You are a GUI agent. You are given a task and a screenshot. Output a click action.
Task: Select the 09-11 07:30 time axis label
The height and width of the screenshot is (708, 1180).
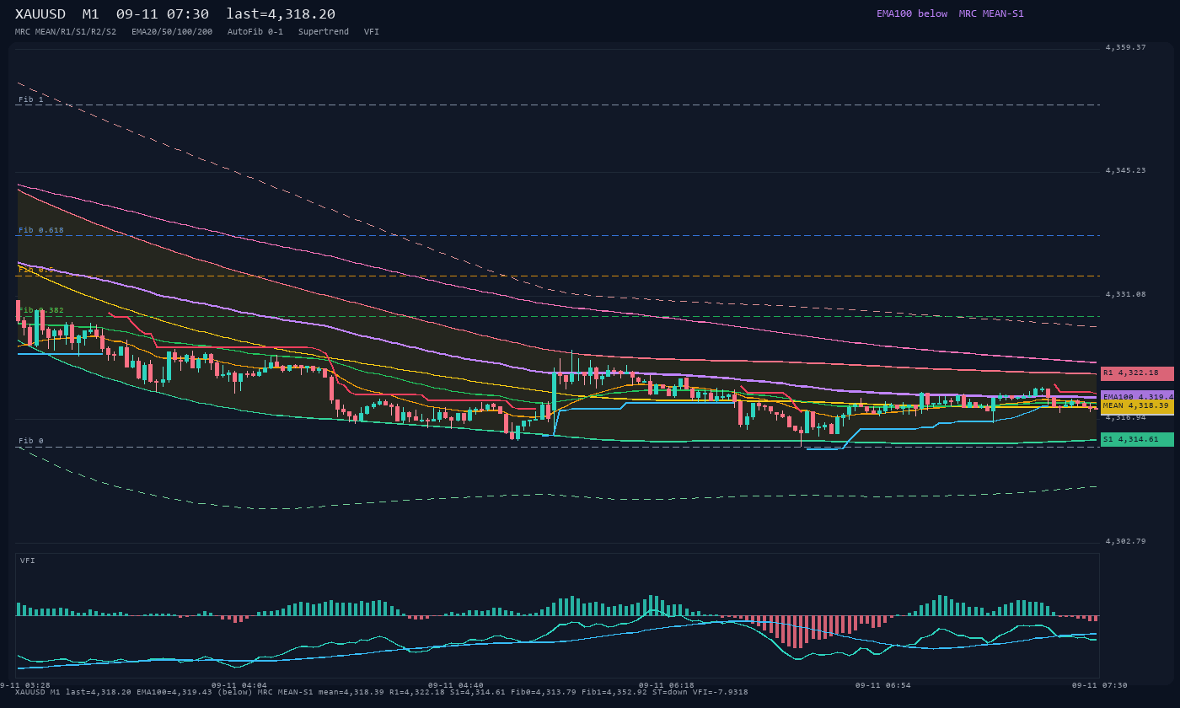click(x=1099, y=685)
